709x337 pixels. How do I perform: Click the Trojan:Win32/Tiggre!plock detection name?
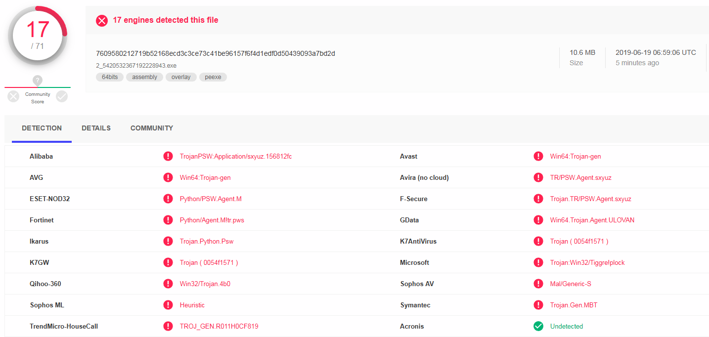pos(587,262)
